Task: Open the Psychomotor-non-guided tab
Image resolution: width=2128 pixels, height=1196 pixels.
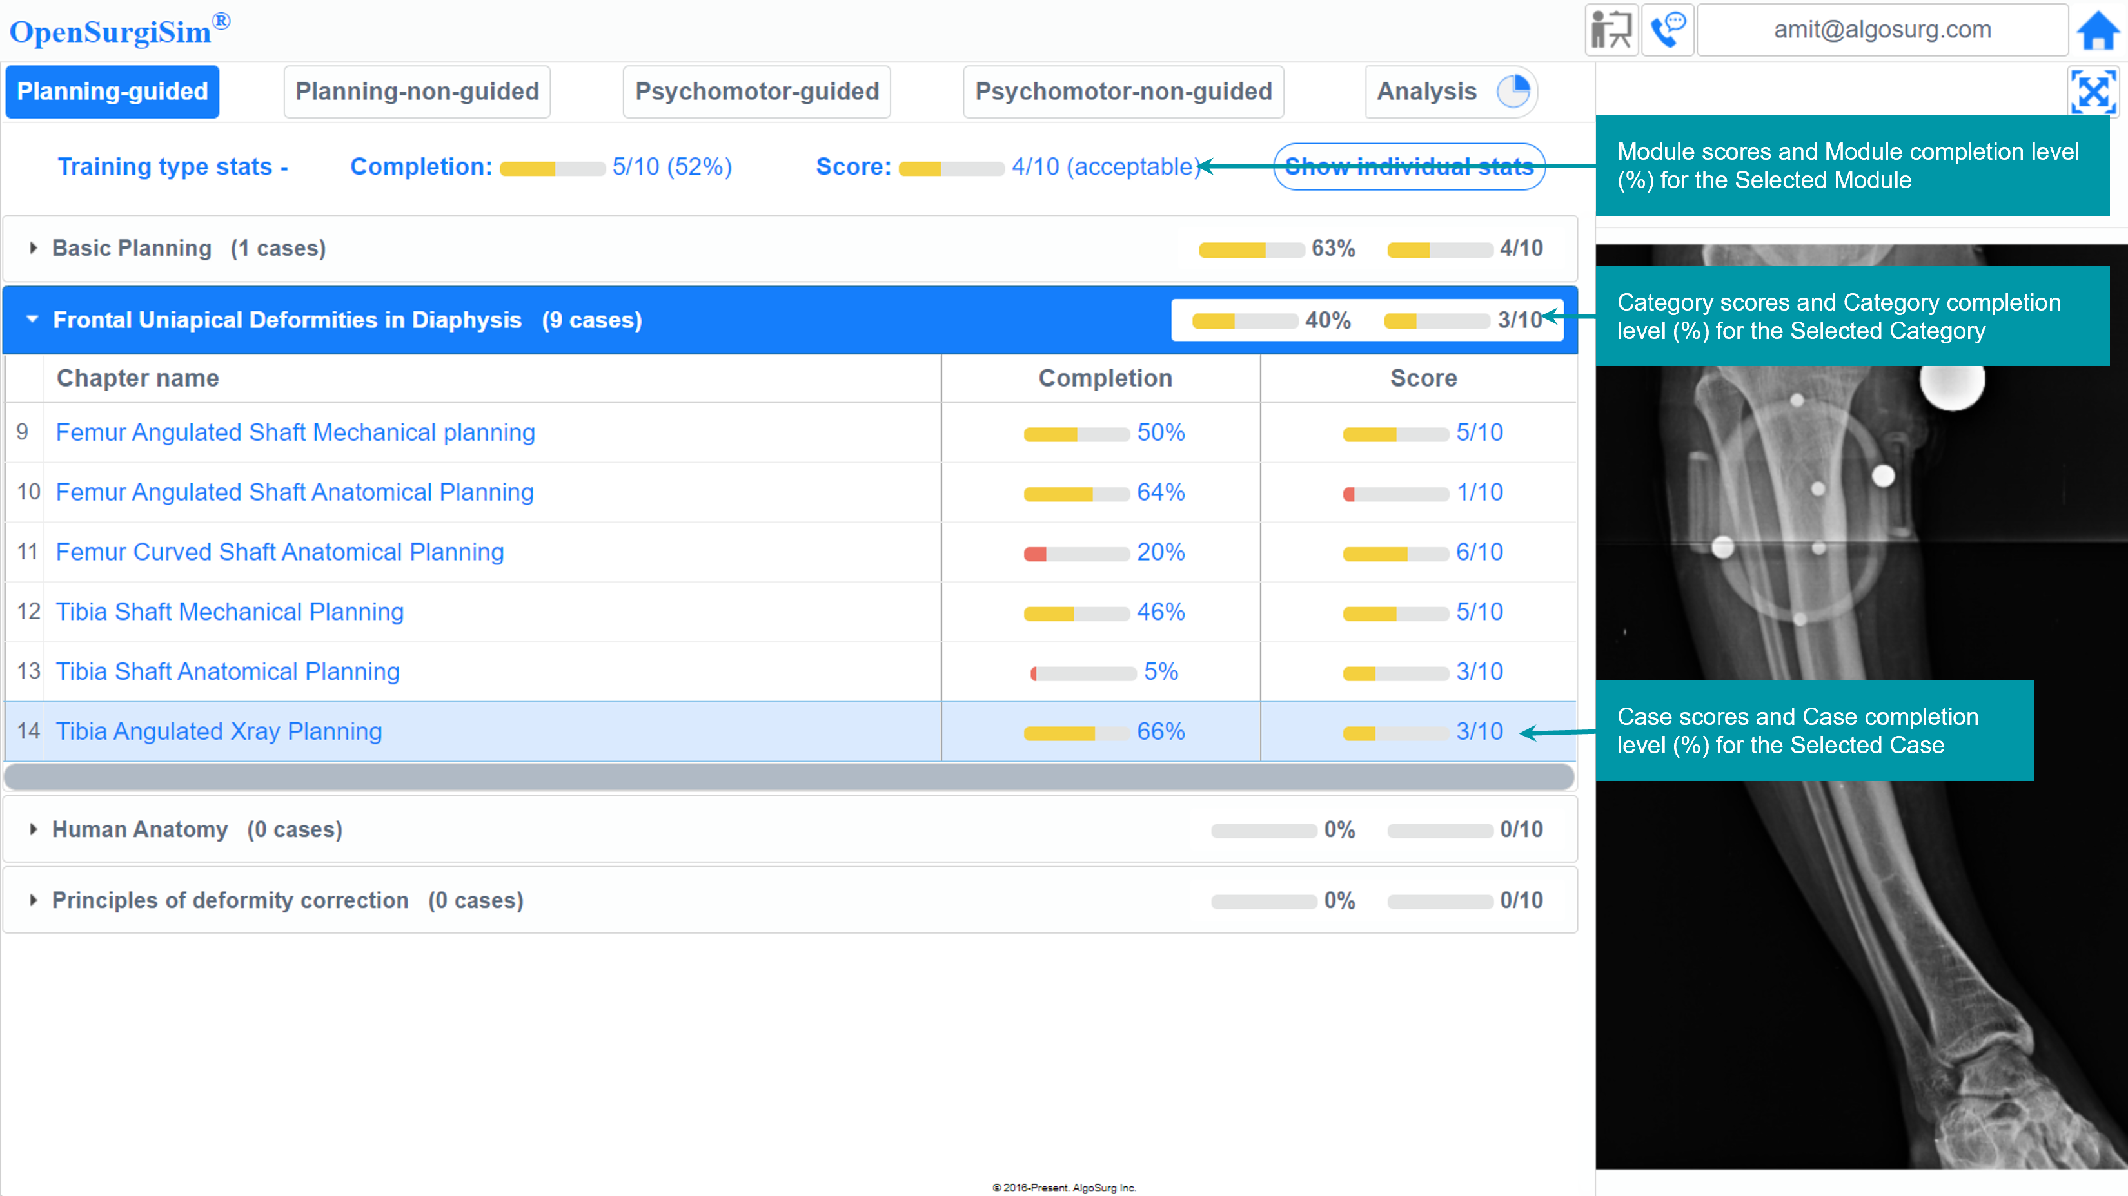Action: tap(1123, 92)
